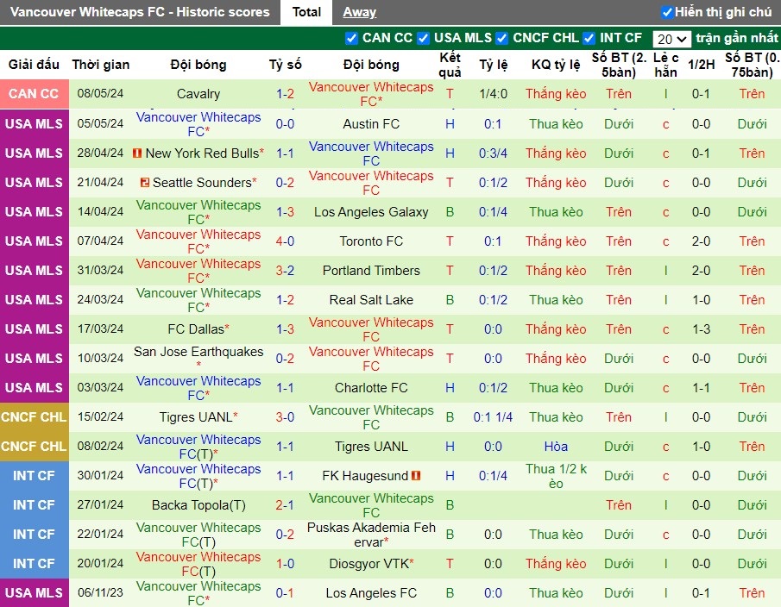Open Austin FC team link
Viewport: 781px width, 607px height.
[371, 124]
